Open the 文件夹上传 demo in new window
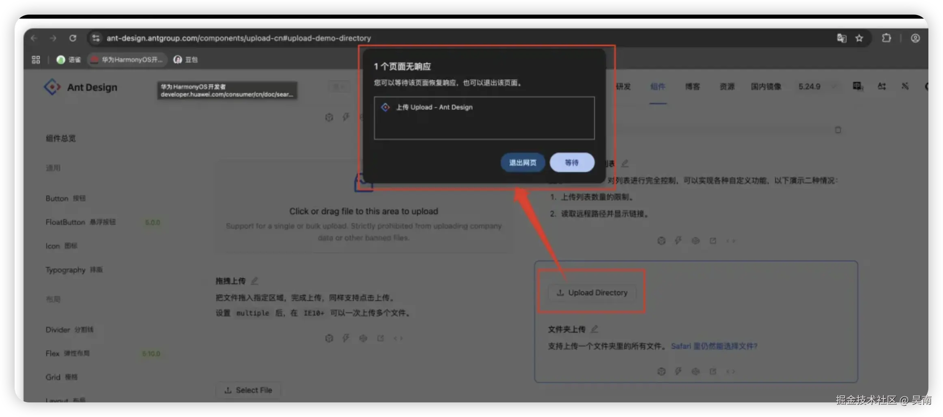 coord(713,372)
